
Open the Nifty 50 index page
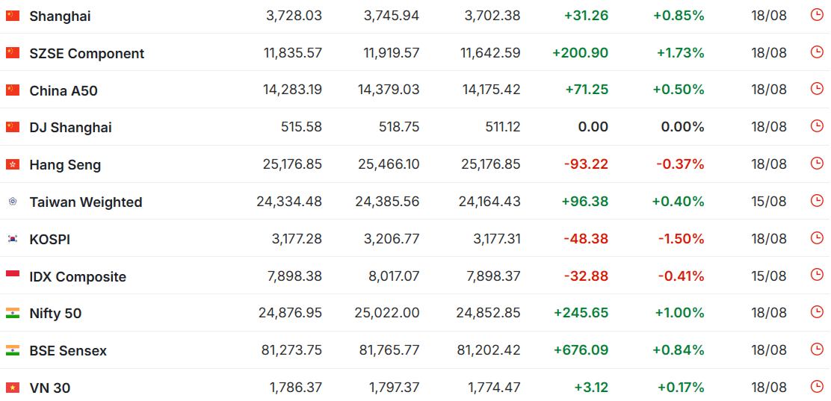click(55, 314)
